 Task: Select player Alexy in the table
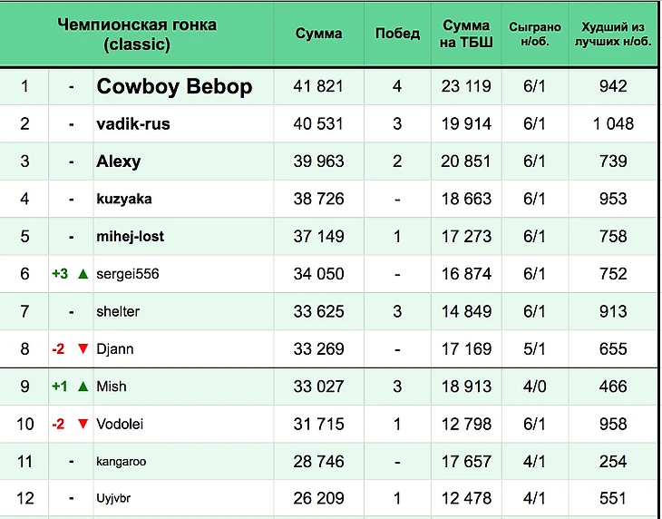click(x=119, y=162)
